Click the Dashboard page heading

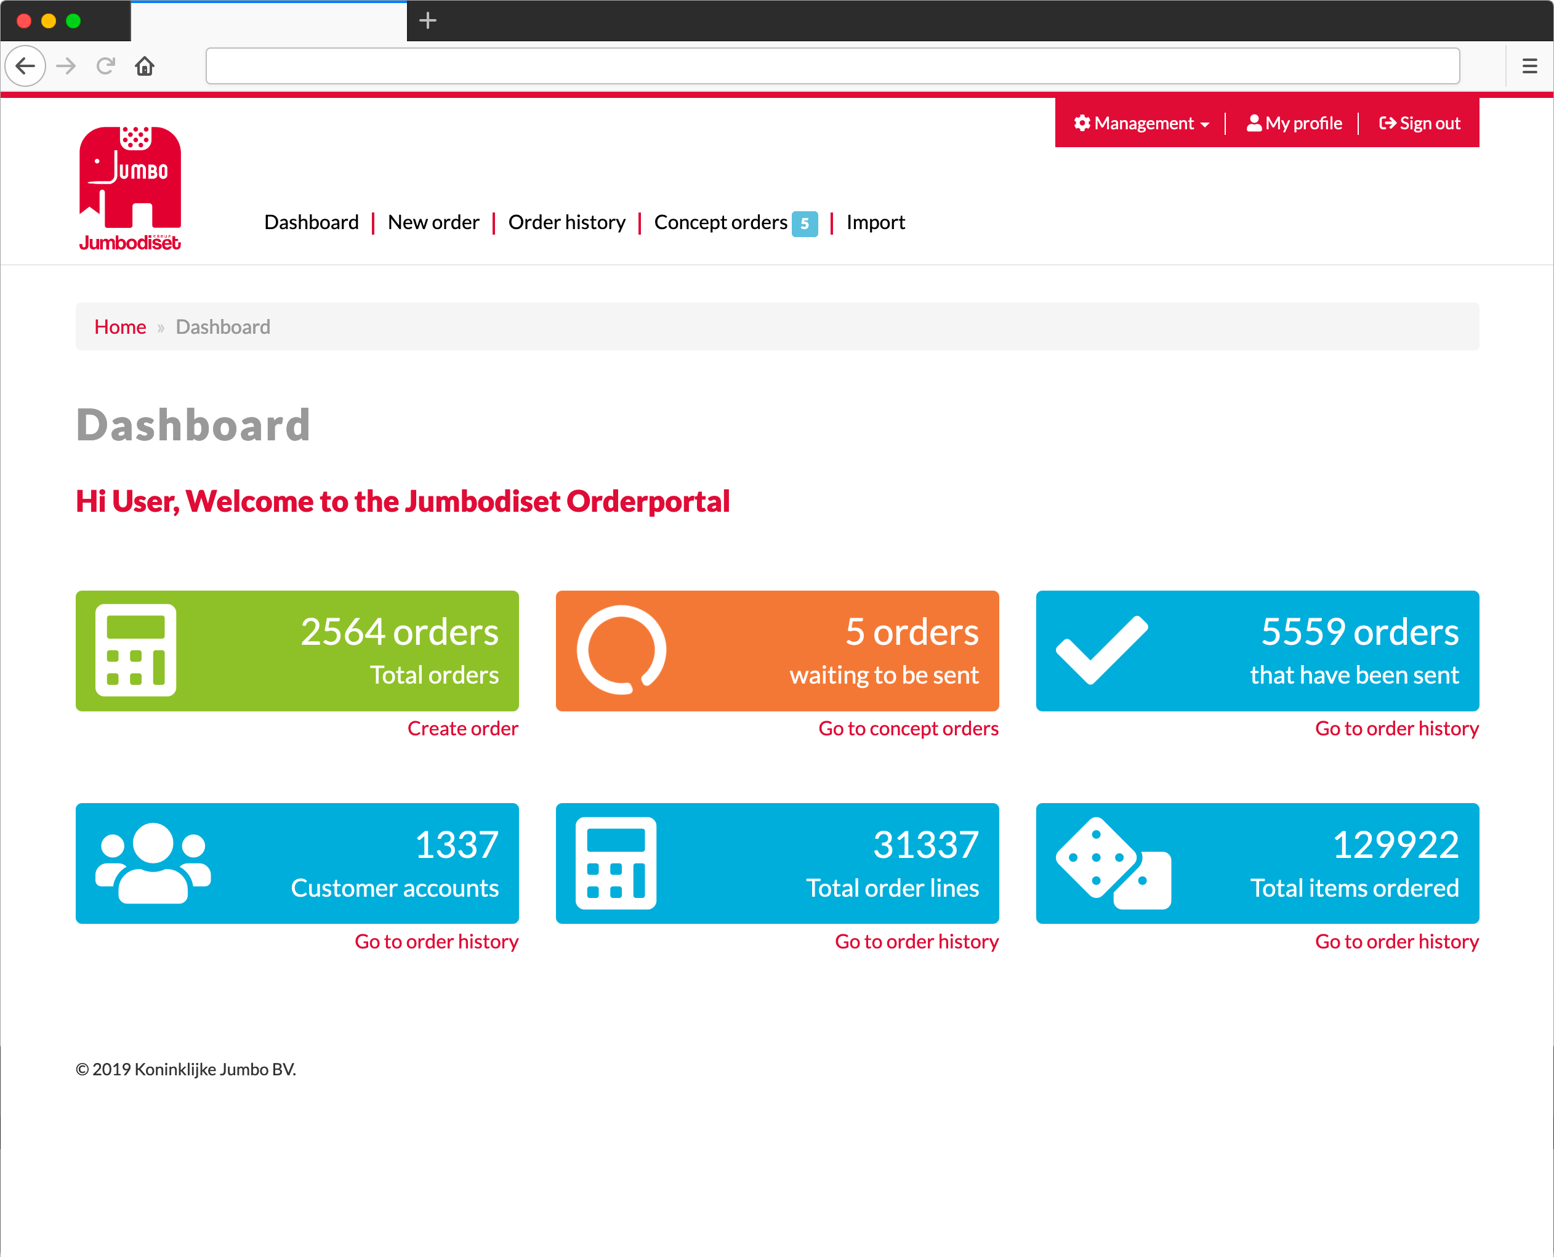[193, 424]
